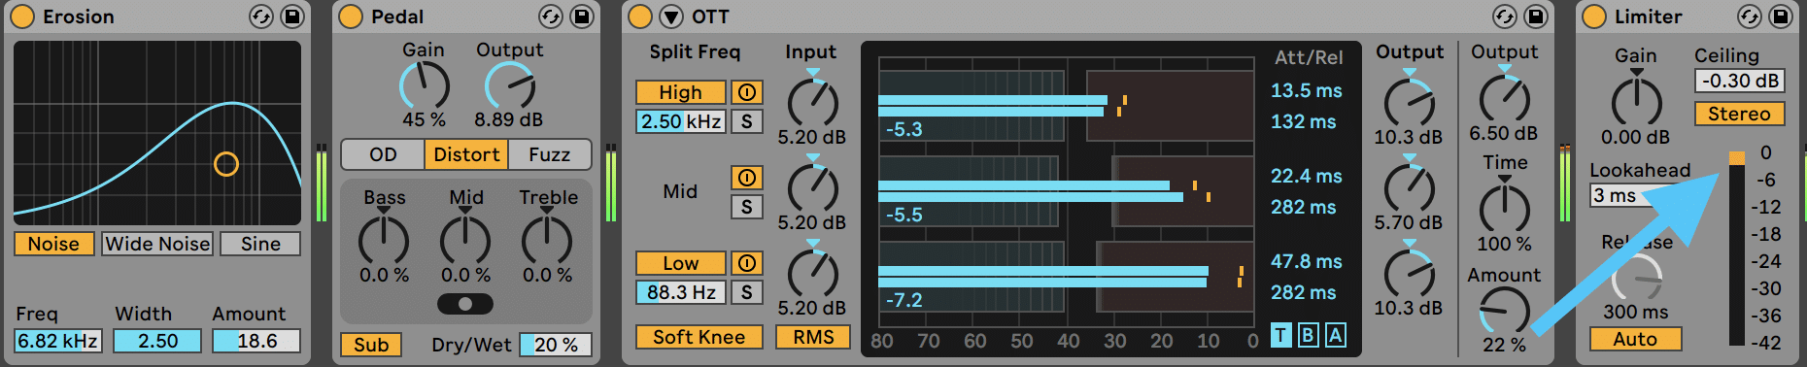1807x367 pixels.
Task: Click OTT Time knob 100 %
Action: point(1505,209)
